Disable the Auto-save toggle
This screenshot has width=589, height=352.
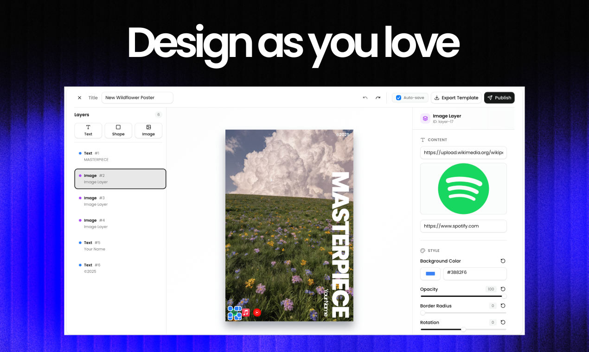tap(398, 98)
